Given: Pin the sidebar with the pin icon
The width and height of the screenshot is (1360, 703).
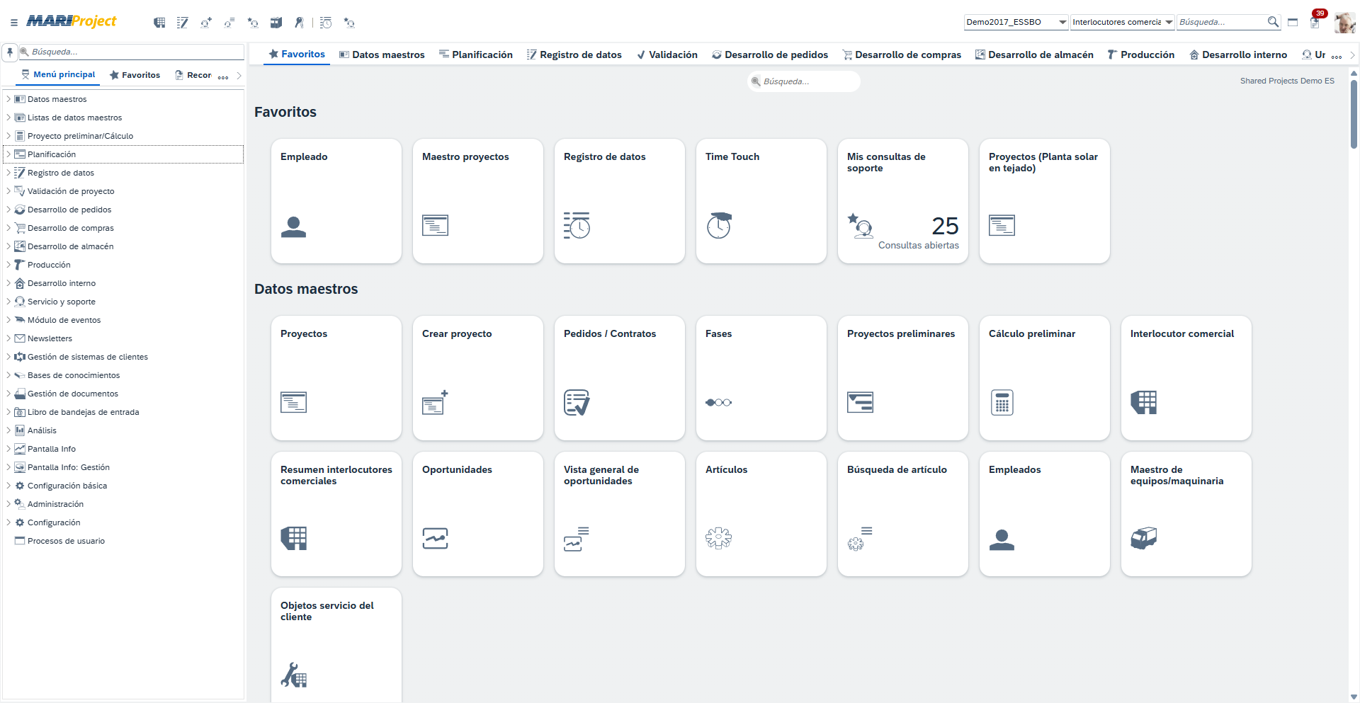Looking at the screenshot, I should (x=9, y=51).
